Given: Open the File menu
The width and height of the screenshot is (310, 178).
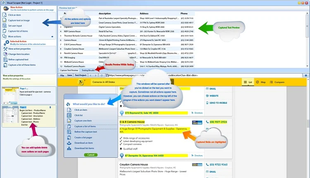Looking at the screenshot, I should click(62, 76).
